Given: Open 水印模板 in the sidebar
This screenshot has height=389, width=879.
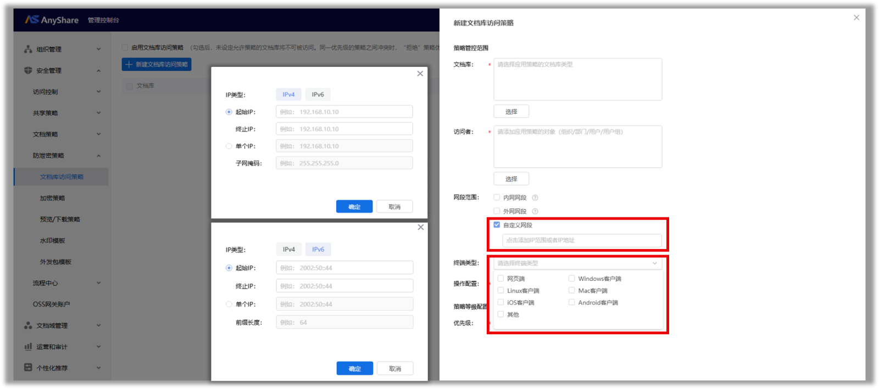Looking at the screenshot, I should coord(52,241).
